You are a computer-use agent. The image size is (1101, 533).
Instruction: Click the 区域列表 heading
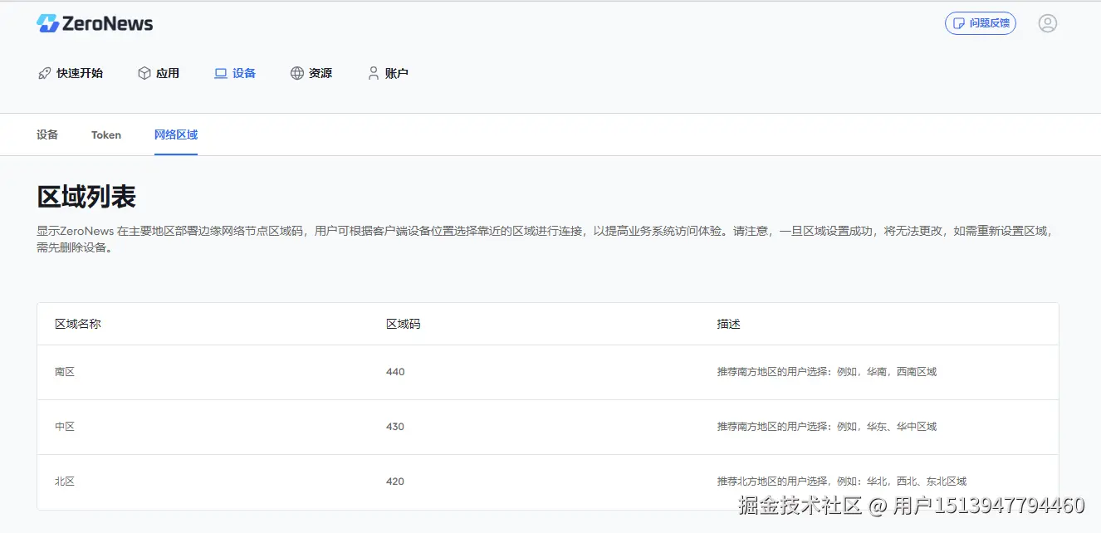[x=86, y=197]
